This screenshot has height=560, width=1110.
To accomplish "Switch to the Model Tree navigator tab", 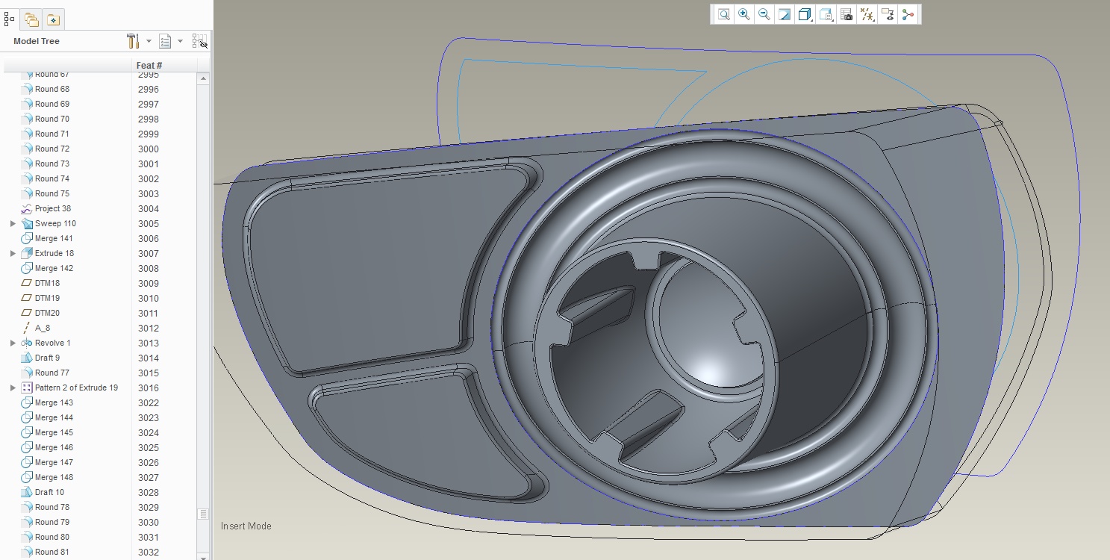I will pos(10,19).
